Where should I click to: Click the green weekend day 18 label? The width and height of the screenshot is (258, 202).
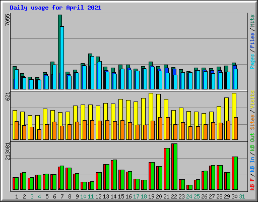tap(144, 196)
